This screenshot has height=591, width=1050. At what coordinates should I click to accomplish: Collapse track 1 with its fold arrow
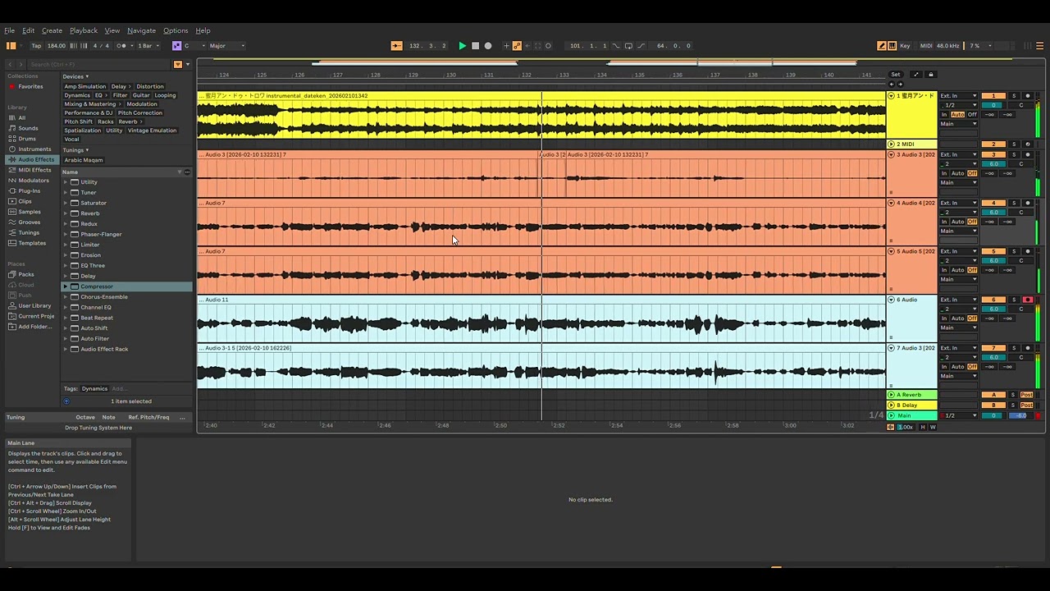892,96
